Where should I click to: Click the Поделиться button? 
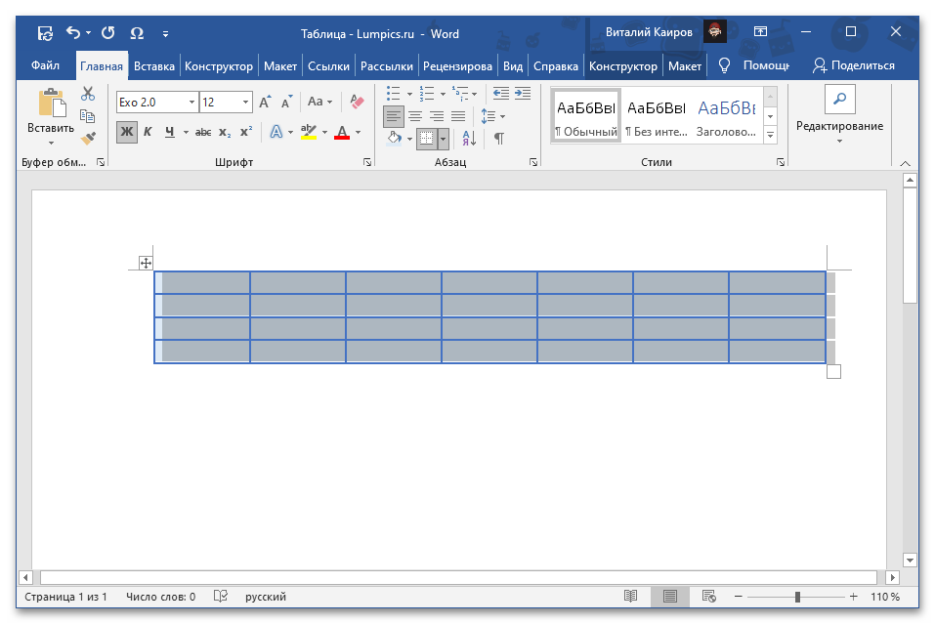(854, 65)
